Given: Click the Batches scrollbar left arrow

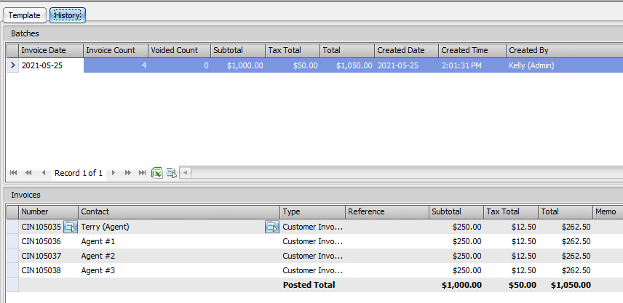Looking at the screenshot, I should pos(185,173).
